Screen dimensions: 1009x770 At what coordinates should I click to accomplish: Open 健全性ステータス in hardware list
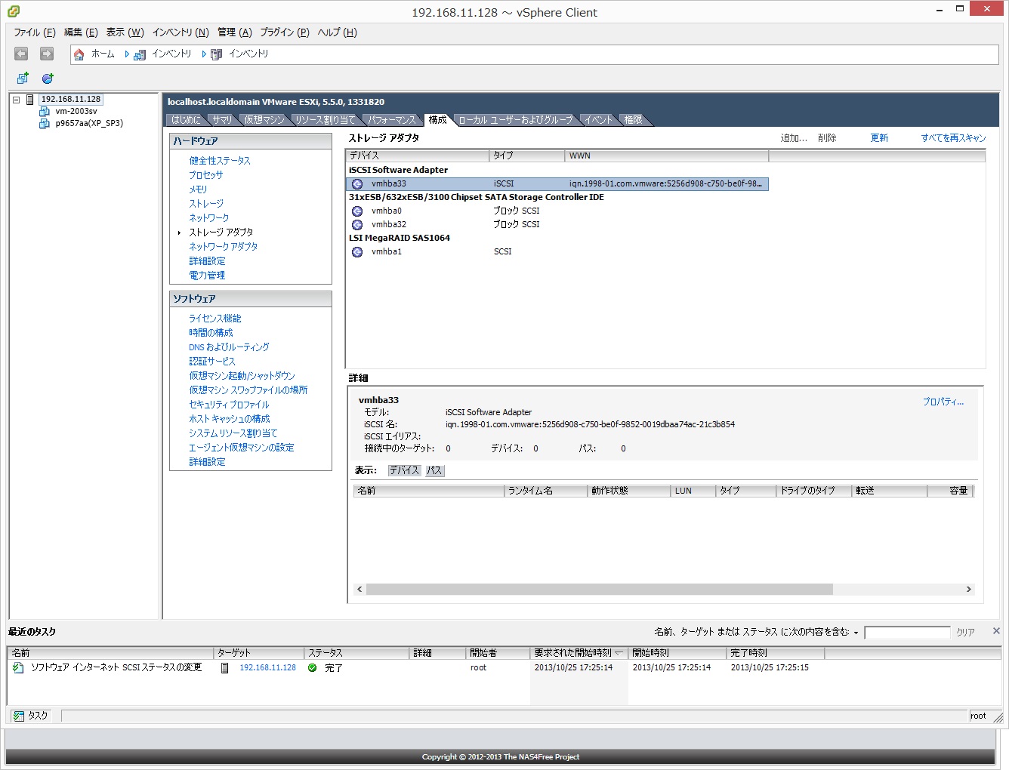pos(219,161)
